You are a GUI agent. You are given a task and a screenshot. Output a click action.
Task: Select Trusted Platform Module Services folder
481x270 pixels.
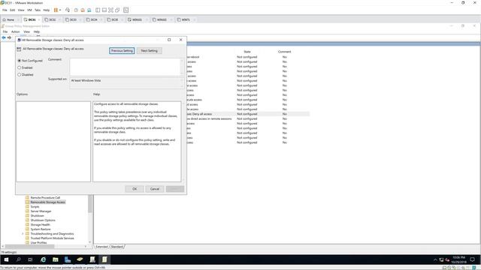pos(52,238)
